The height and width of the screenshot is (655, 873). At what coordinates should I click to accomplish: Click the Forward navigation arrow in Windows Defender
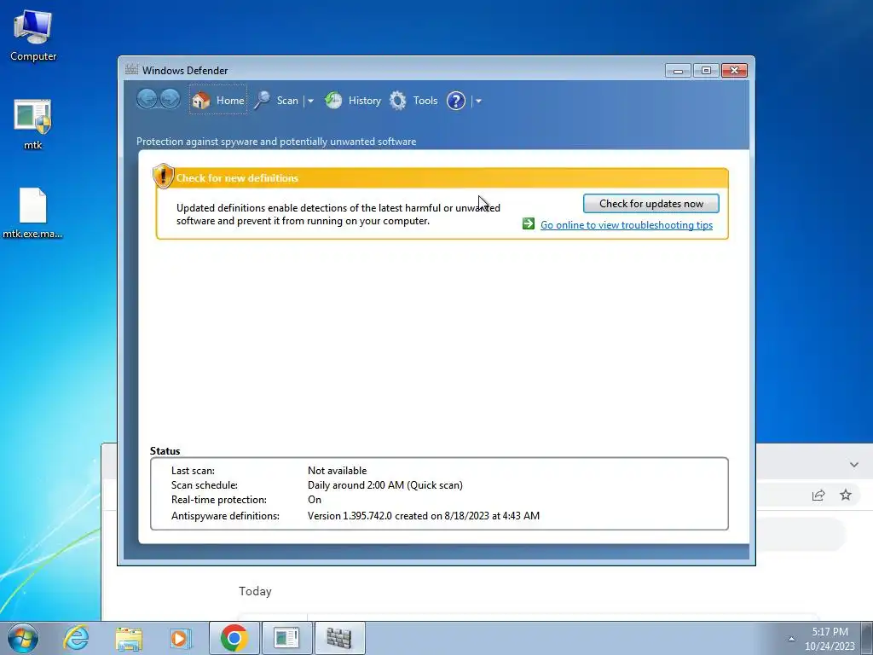coord(171,100)
